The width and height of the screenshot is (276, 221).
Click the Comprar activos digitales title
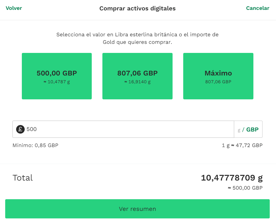pos(137,8)
